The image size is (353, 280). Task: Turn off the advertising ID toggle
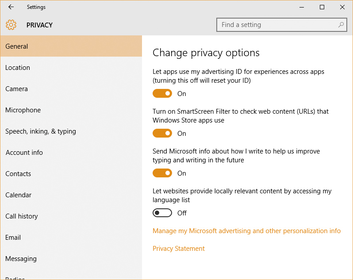[162, 93]
